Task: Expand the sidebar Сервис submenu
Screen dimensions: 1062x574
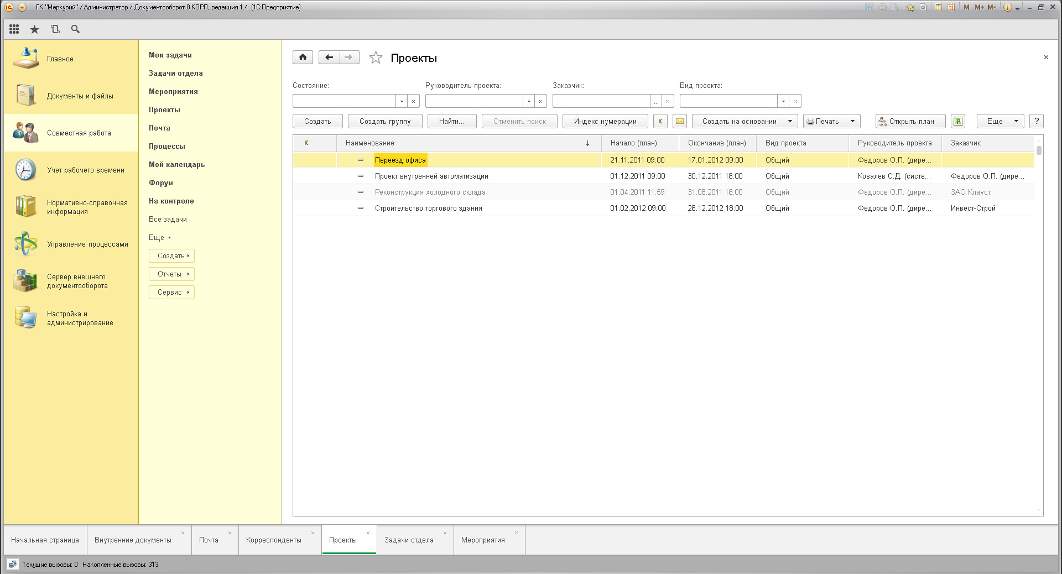Action: [171, 292]
